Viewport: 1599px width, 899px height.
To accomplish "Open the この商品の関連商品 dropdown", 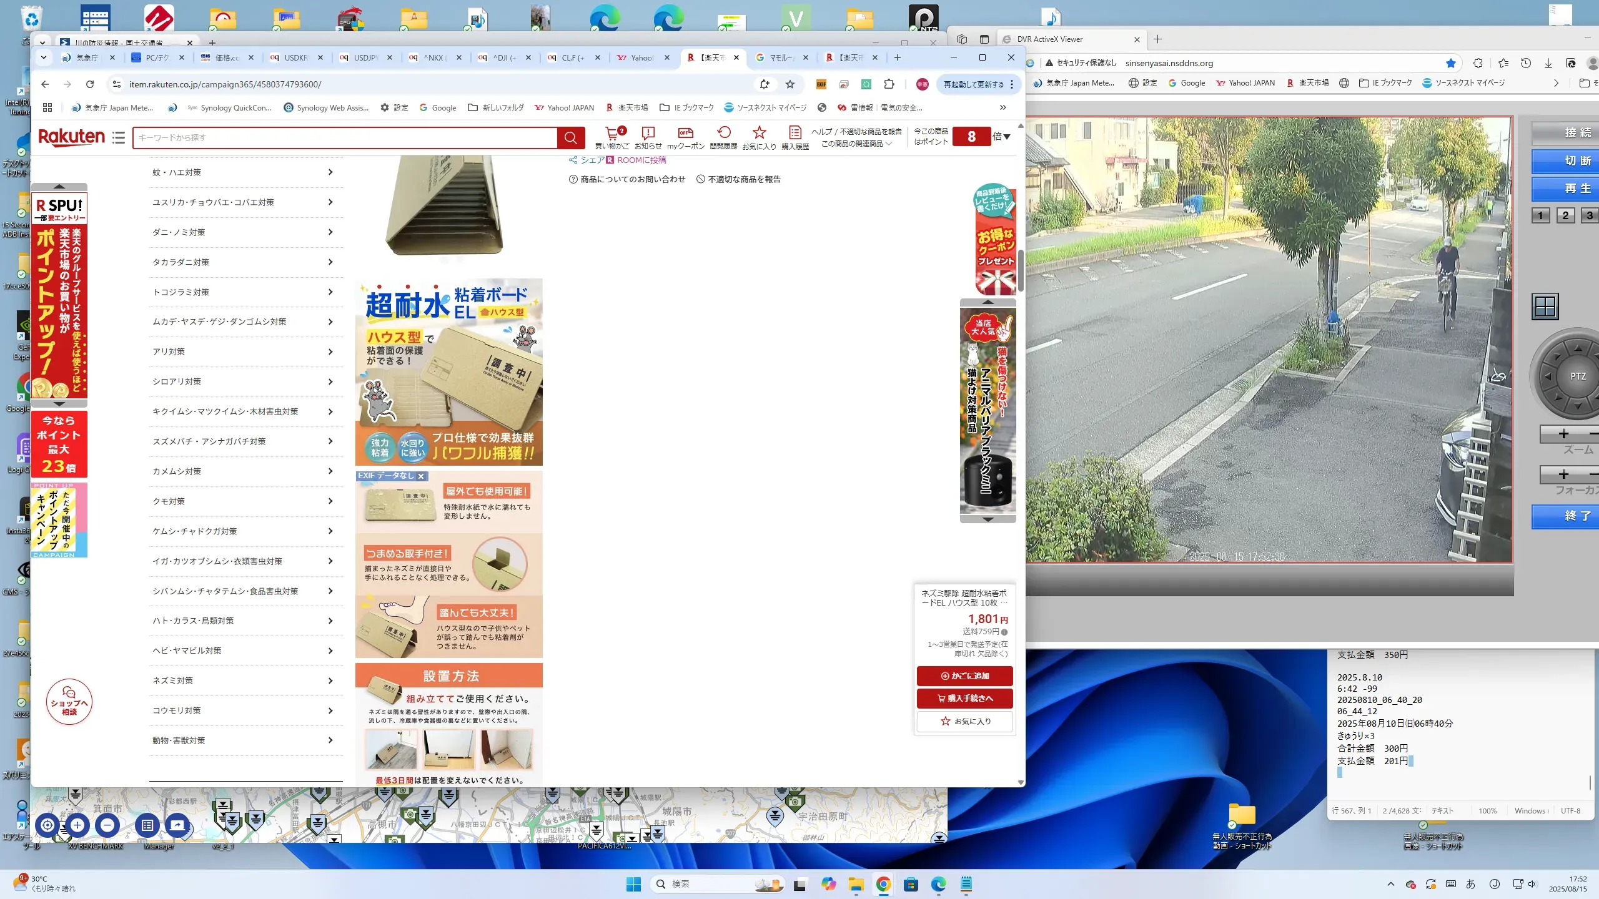I will (856, 144).
